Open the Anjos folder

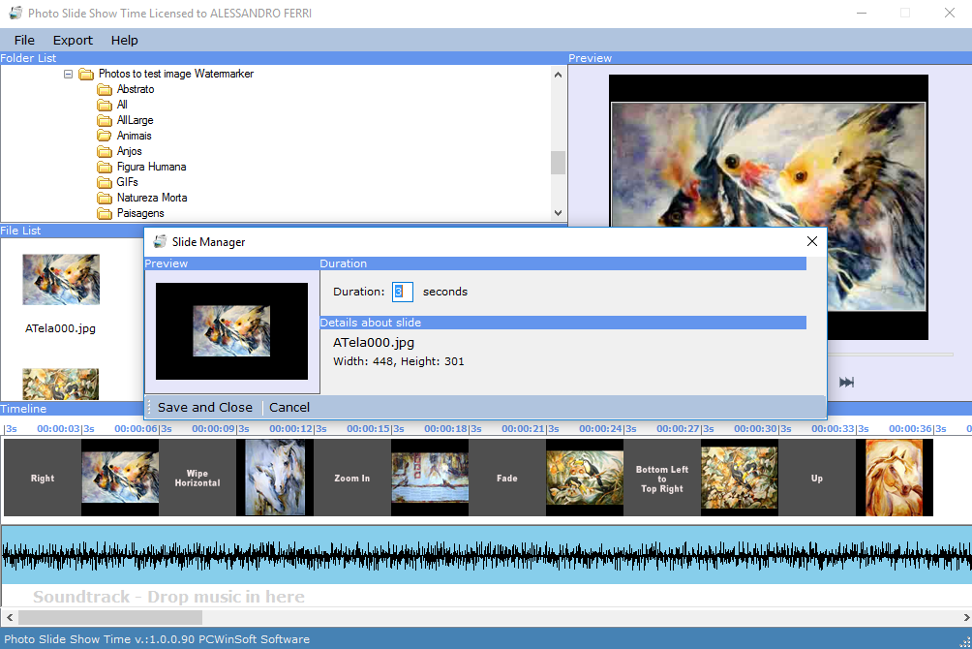129,151
